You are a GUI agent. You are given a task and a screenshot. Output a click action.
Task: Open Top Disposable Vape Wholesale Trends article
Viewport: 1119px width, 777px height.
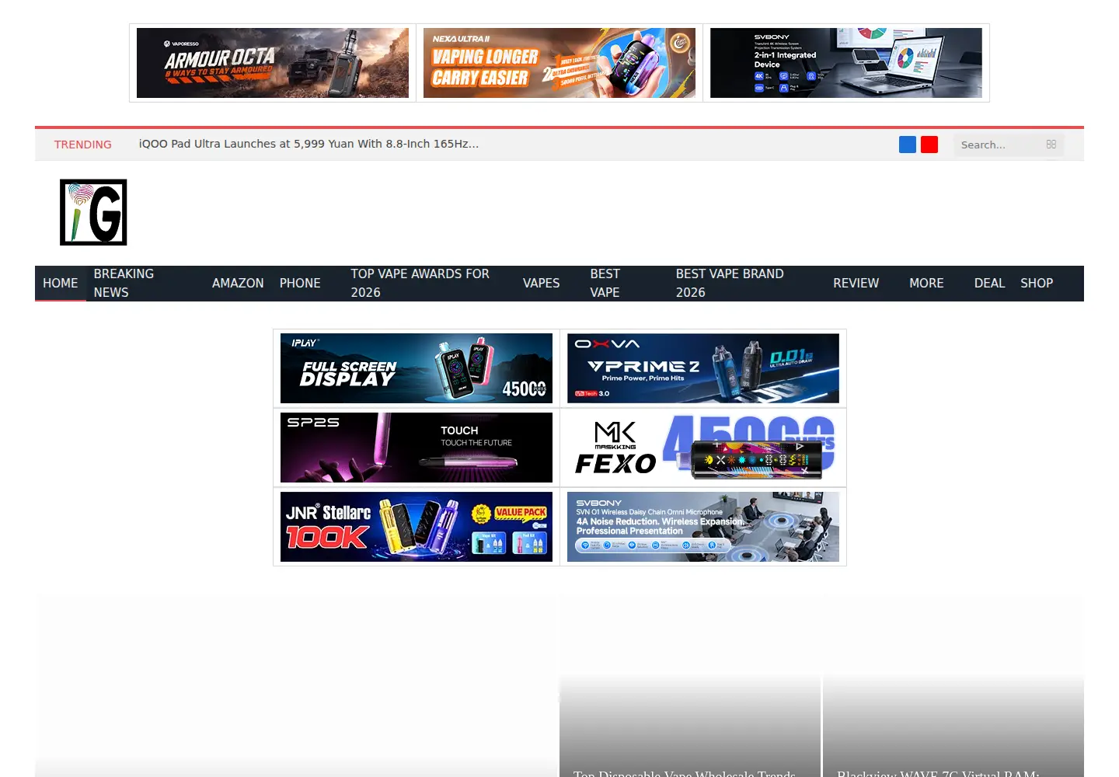[685, 773]
